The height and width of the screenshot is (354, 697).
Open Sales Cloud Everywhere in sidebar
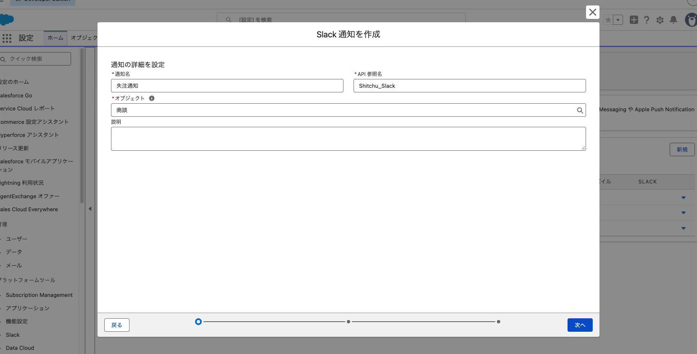point(29,209)
